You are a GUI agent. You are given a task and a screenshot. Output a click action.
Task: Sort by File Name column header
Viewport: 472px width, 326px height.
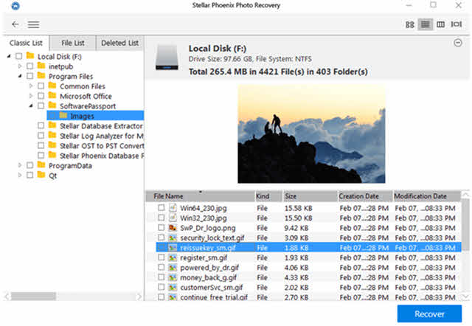[200, 196]
